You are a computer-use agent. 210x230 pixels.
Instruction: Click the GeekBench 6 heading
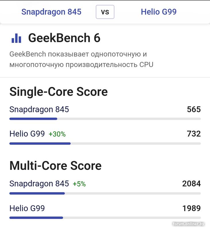click(x=64, y=38)
